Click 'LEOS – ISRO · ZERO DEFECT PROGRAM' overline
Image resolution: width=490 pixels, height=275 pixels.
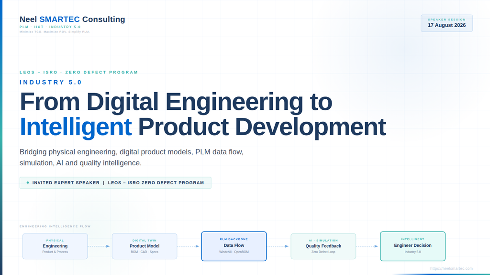79,73
